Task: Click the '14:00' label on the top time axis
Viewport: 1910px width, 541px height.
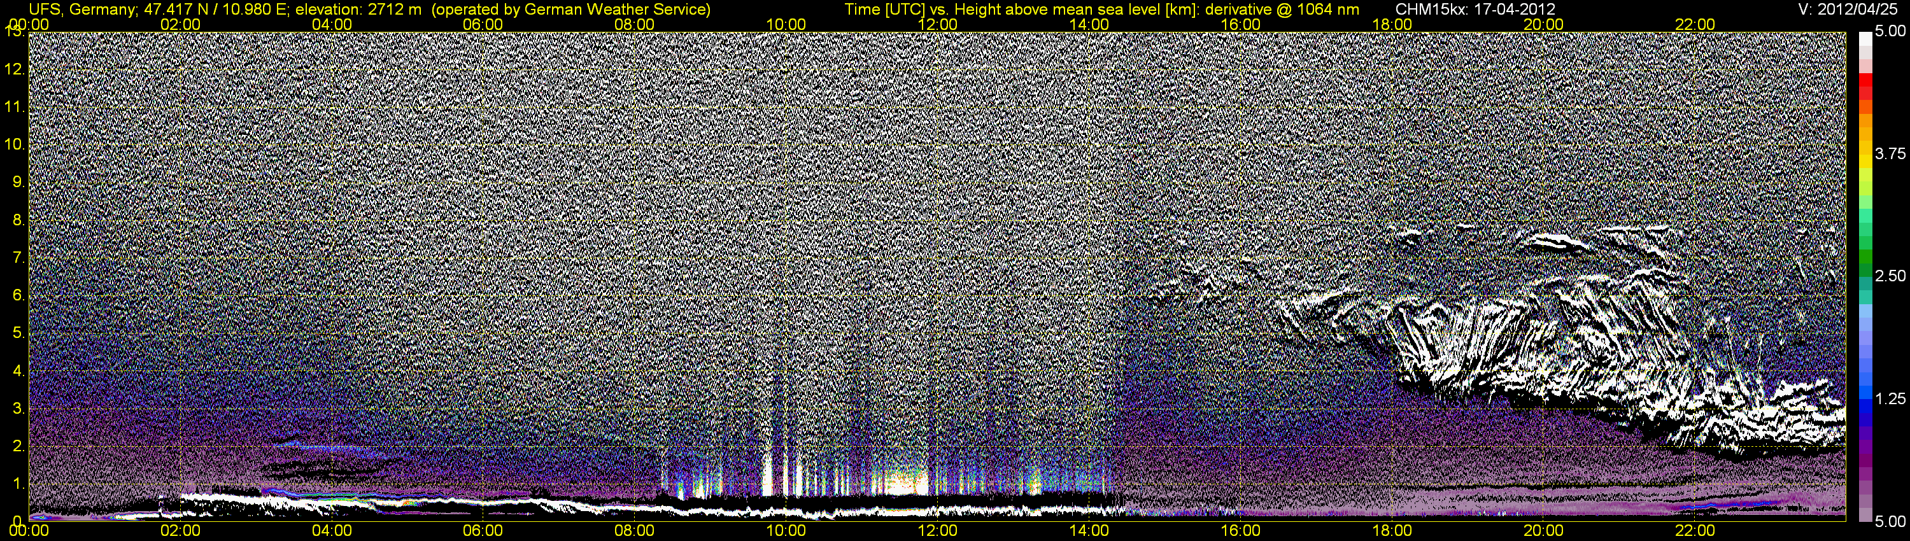Action: 1089,24
